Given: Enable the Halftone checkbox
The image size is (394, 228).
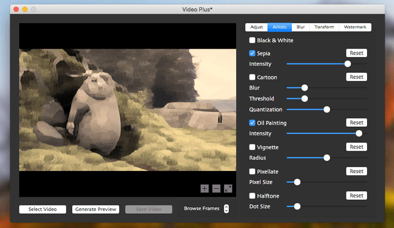Looking at the screenshot, I should pyautogui.click(x=252, y=195).
